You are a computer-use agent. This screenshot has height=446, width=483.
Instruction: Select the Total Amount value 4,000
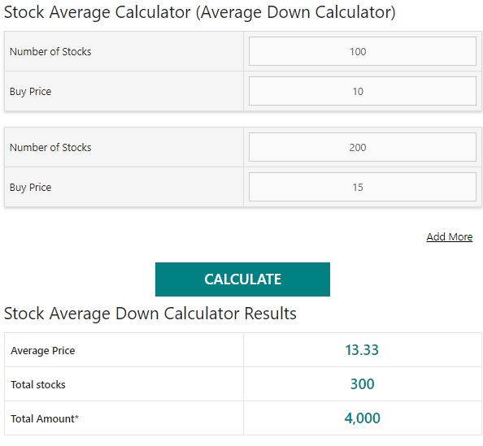point(363,418)
